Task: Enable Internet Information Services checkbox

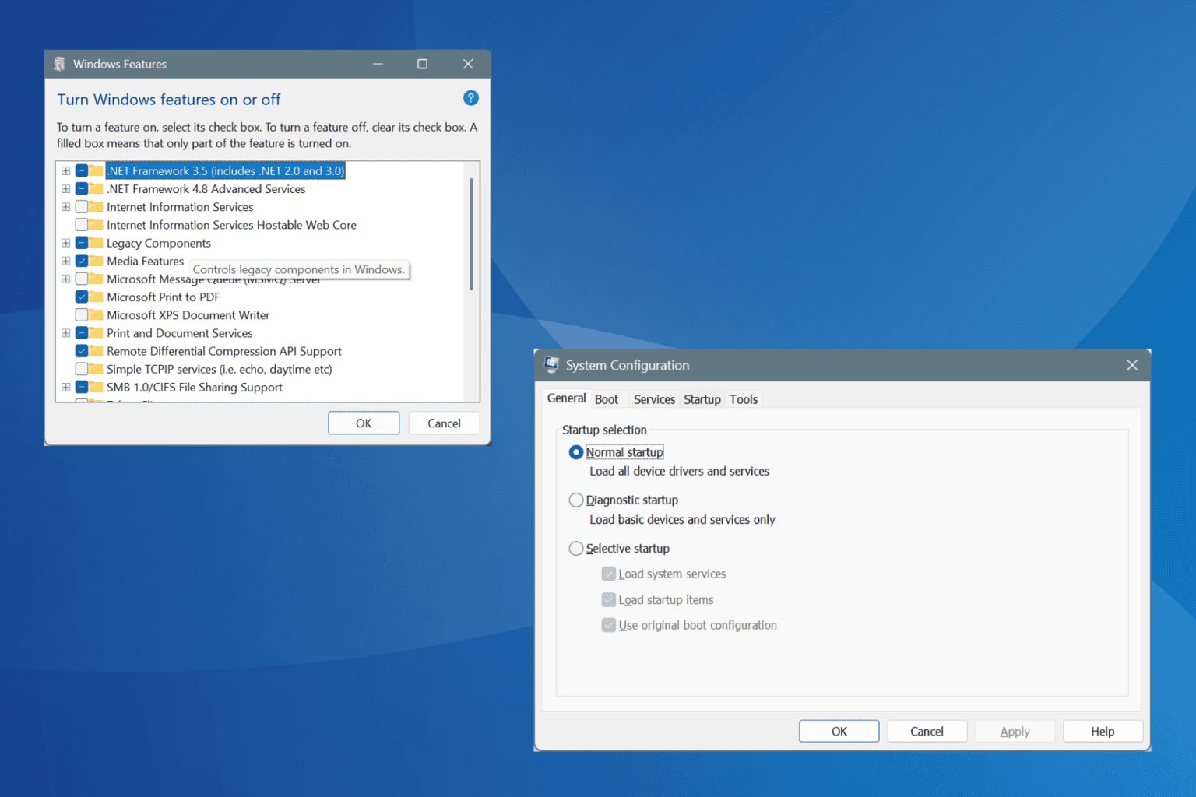Action: [x=82, y=207]
